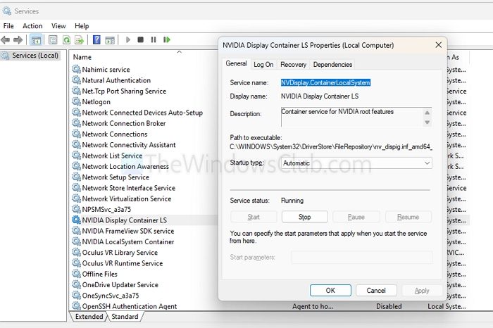Switch to the Extended view tab

(89, 316)
